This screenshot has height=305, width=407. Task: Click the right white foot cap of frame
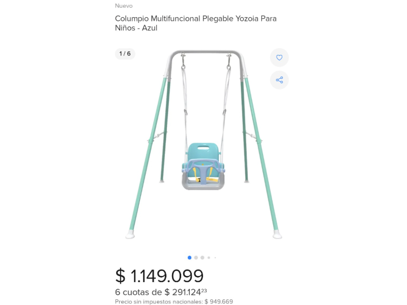click(277, 235)
